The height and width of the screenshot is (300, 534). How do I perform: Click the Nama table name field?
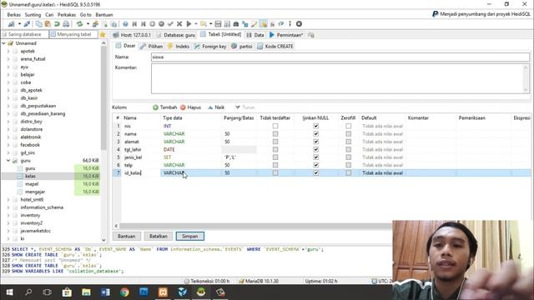coord(340,57)
